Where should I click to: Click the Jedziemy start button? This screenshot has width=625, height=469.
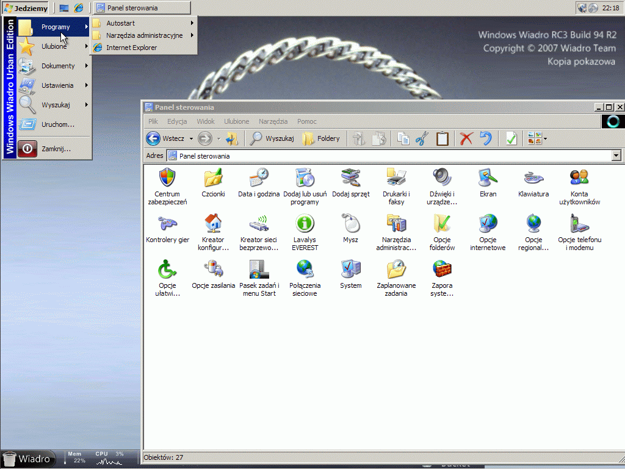(x=26, y=8)
